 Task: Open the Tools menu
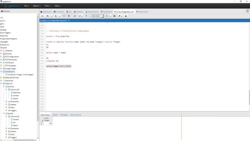[47, 6]
